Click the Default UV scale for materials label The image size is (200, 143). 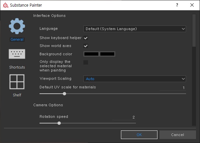pyautogui.click(x=68, y=87)
